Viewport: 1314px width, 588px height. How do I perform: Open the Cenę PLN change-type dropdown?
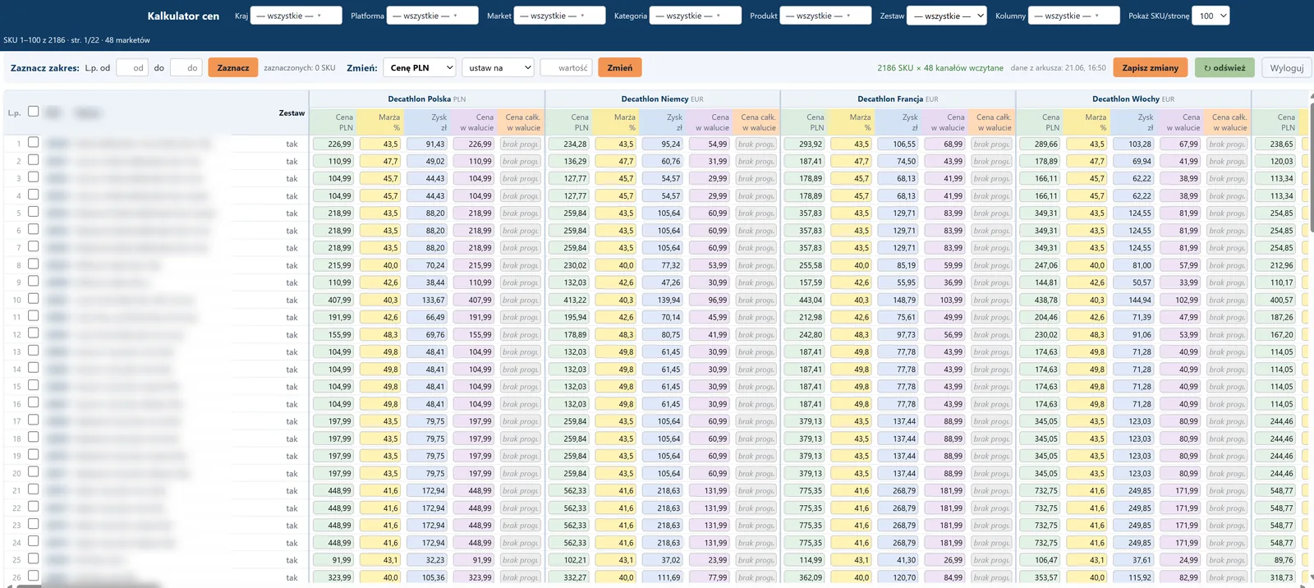click(419, 67)
